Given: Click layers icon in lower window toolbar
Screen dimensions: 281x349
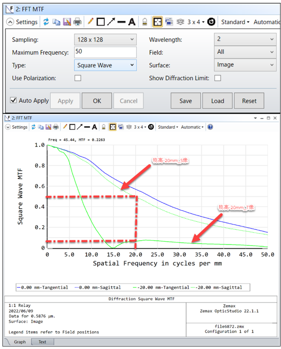Looking at the screenshot, I should click(129, 127).
